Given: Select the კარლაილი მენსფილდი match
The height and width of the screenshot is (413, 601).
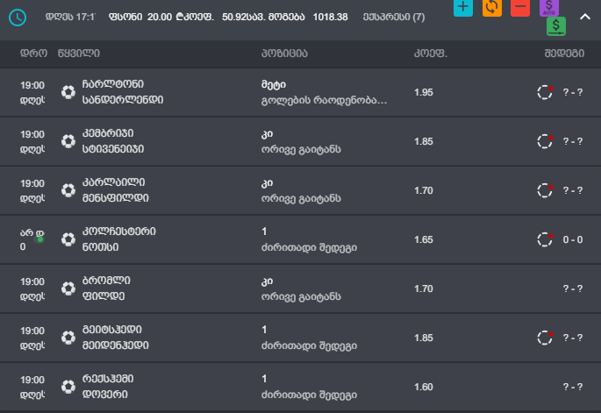Looking at the screenshot, I should 115,190.
